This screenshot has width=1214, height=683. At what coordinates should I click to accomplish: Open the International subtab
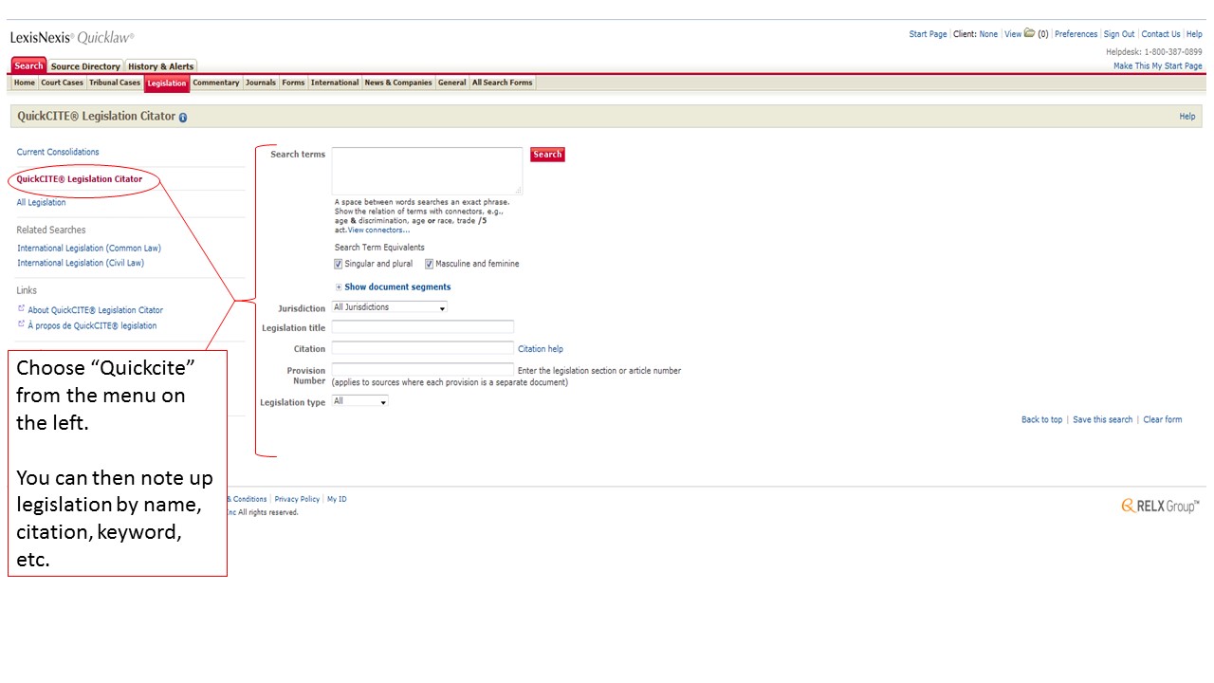click(x=335, y=83)
